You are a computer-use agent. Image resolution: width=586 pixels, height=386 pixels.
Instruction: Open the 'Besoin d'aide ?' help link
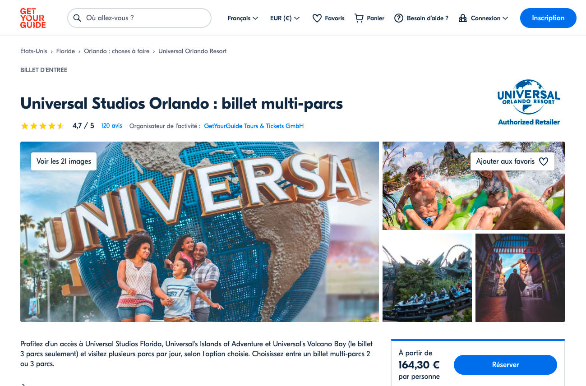point(428,18)
